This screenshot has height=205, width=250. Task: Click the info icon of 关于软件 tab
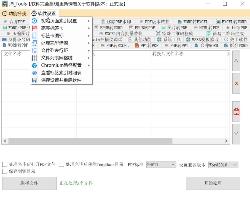pyautogui.click(x=226, y=39)
